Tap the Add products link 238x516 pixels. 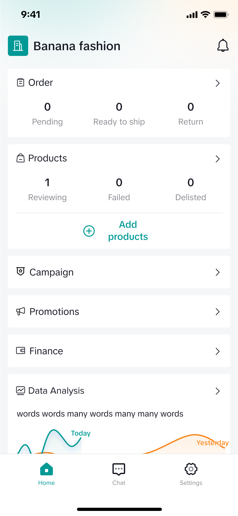point(128,231)
